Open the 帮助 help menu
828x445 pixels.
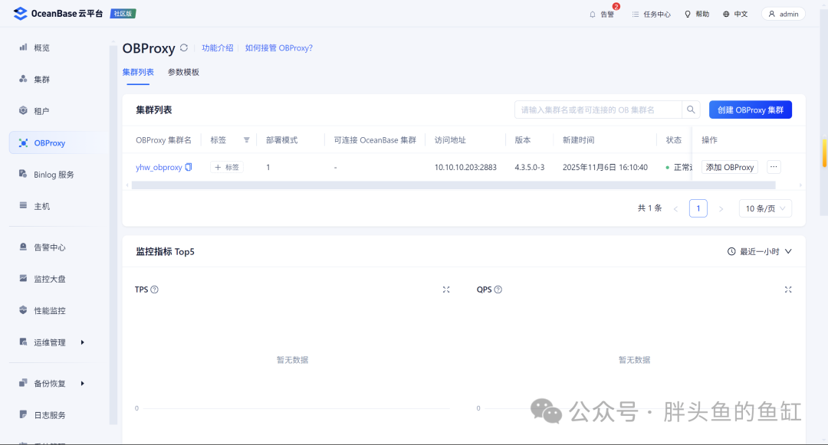pos(696,15)
